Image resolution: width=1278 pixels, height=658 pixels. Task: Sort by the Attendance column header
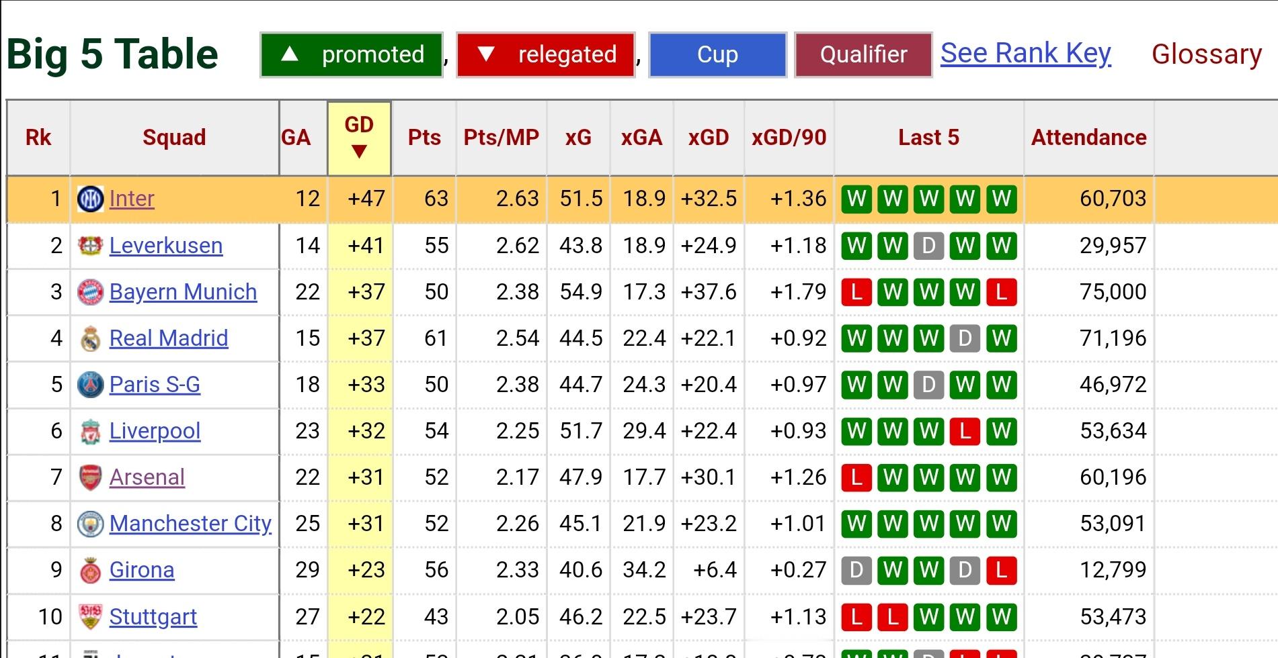point(1088,138)
